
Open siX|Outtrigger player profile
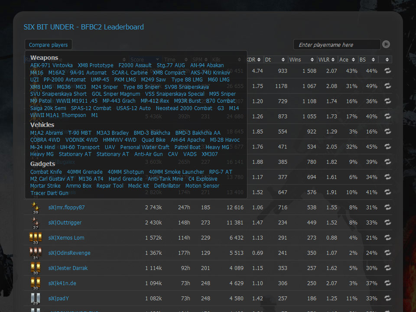pos(65,223)
